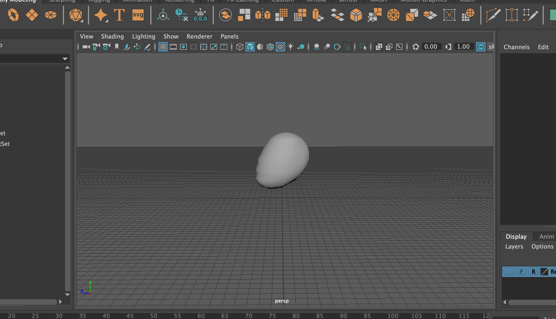This screenshot has width=556, height=319.
Task: Open the Options menu in Layer Editor
Action: tap(542, 246)
